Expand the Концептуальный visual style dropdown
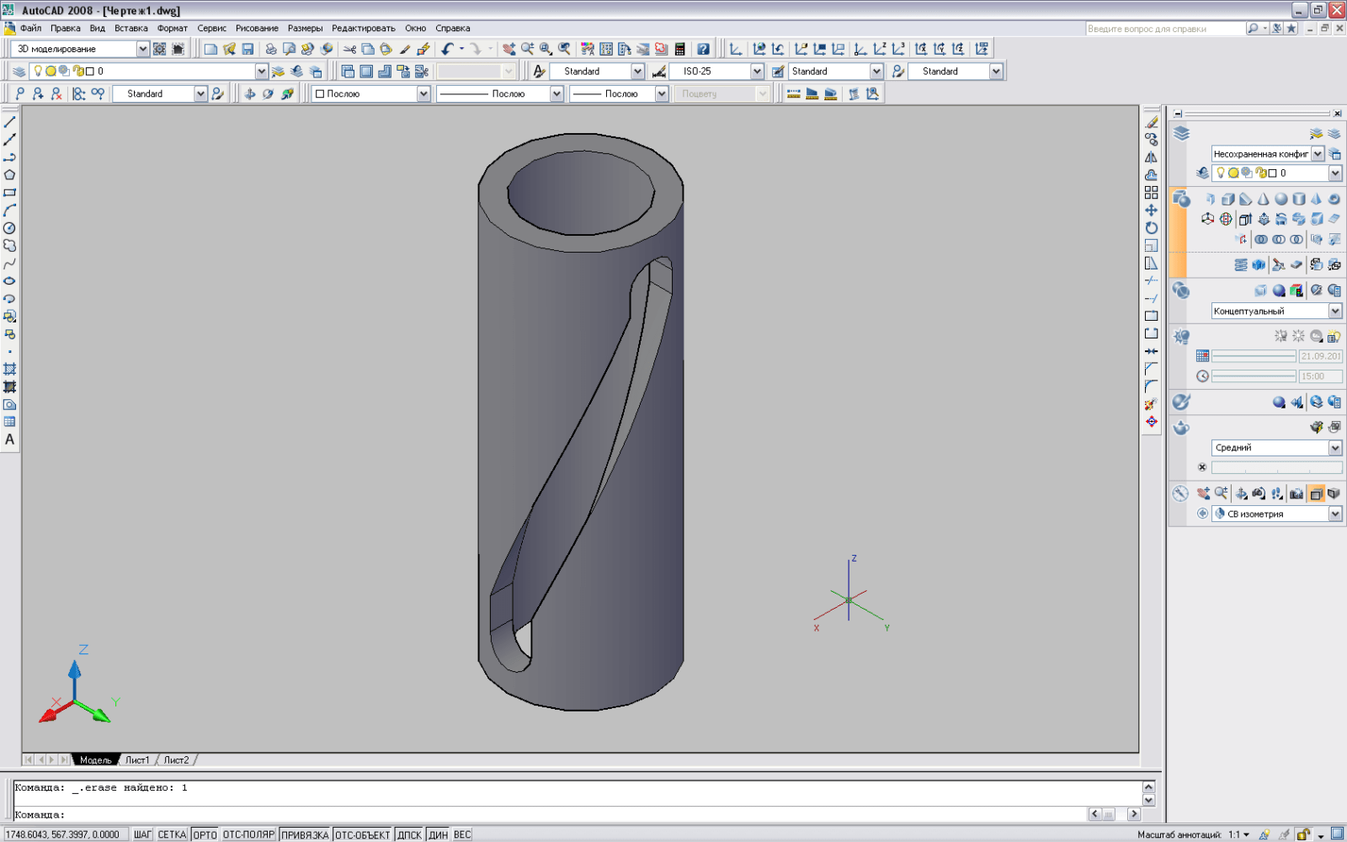The image size is (1347, 842). click(x=1335, y=312)
